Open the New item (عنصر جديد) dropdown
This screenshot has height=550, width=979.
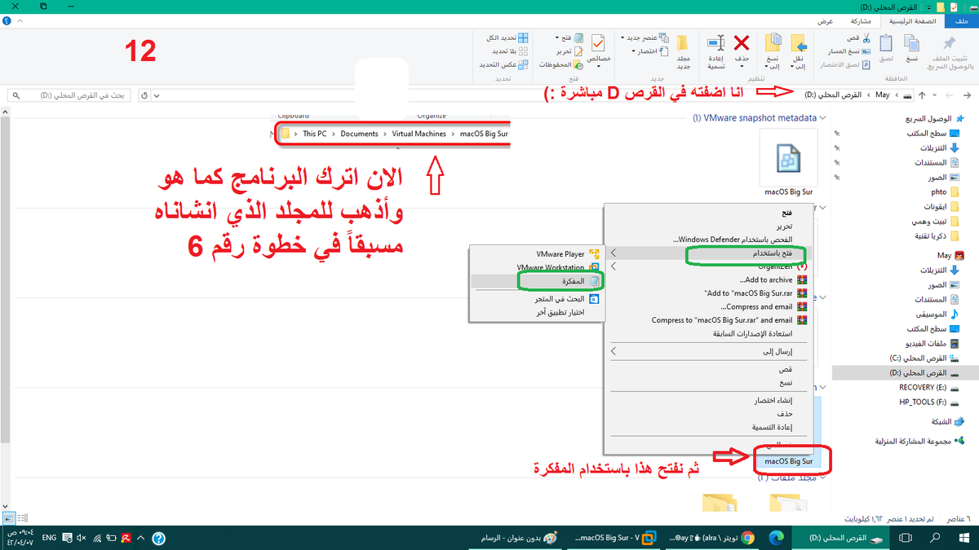coord(645,38)
